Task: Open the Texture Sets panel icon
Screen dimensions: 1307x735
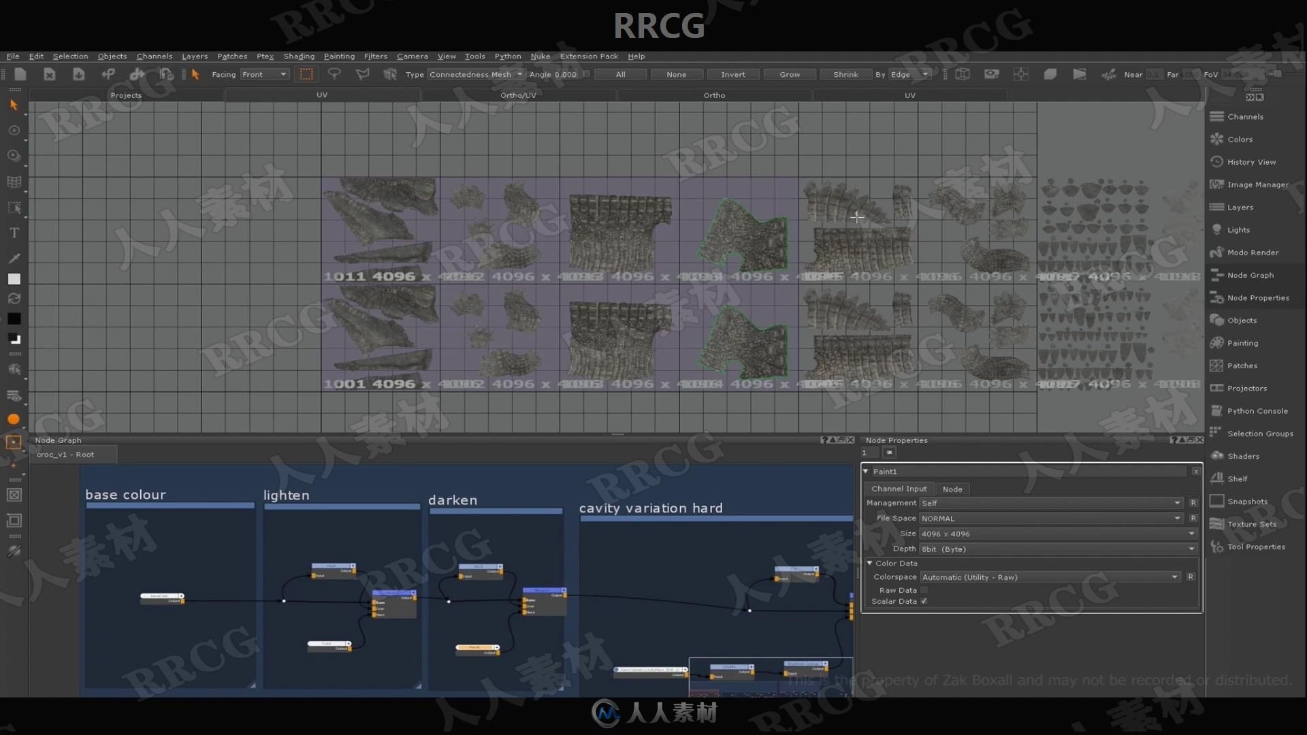Action: click(x=1217, y=523)
